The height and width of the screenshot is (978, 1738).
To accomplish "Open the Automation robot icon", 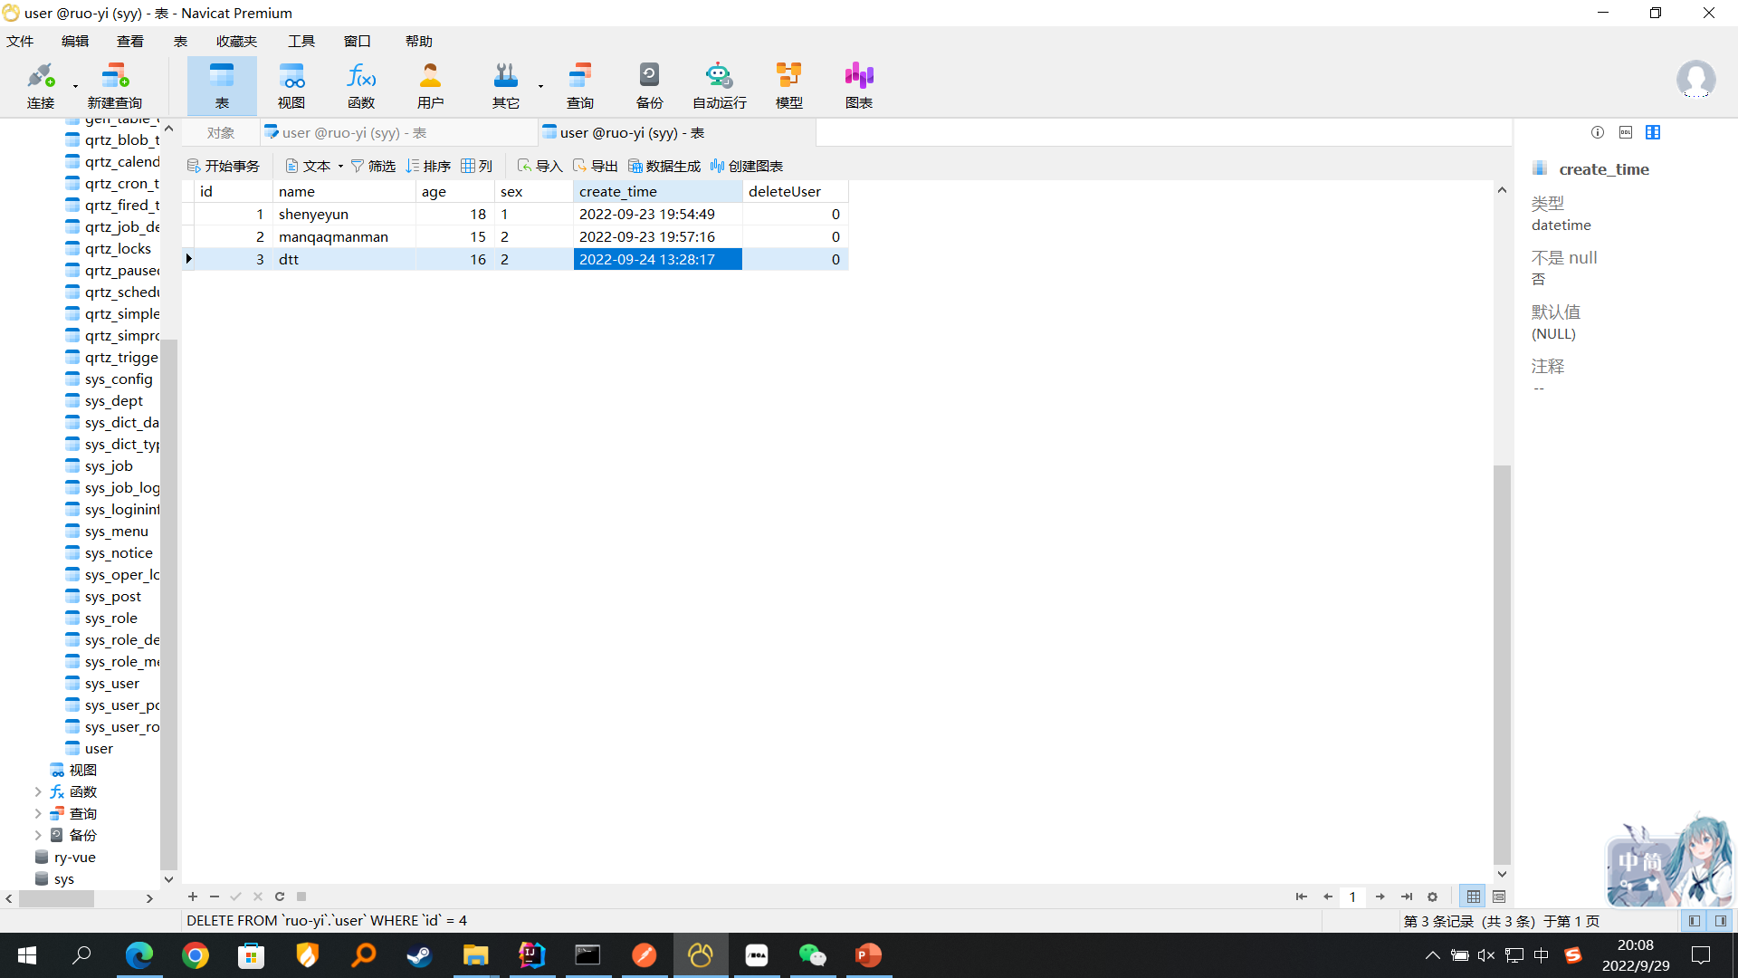I will 719,86.
